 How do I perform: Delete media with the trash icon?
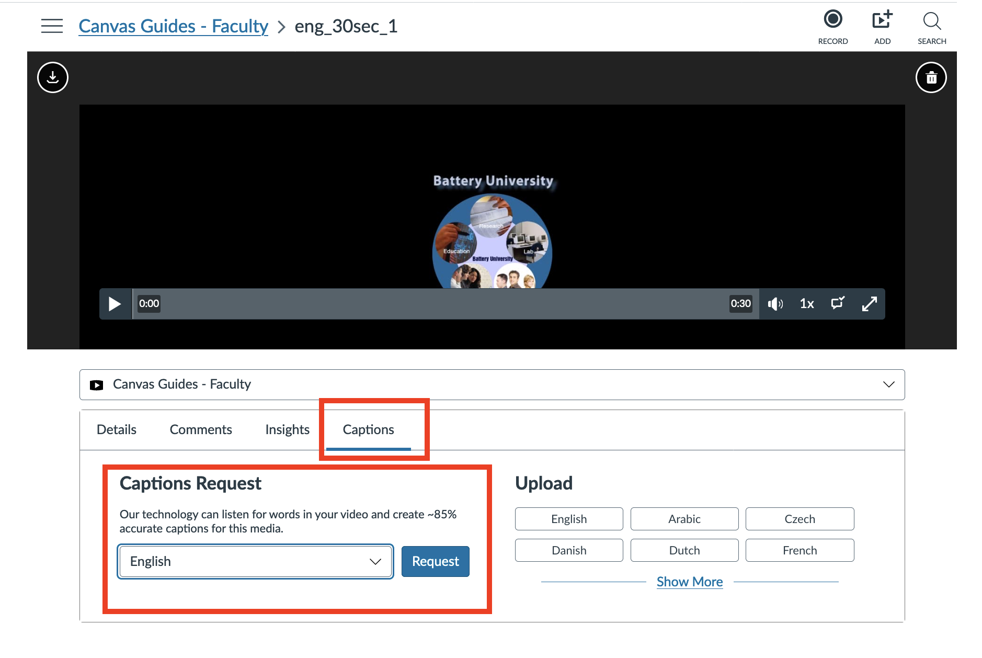931,77
